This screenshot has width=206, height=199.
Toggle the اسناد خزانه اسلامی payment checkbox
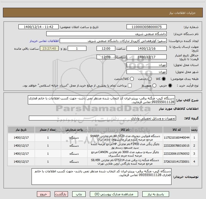(130, 85)
